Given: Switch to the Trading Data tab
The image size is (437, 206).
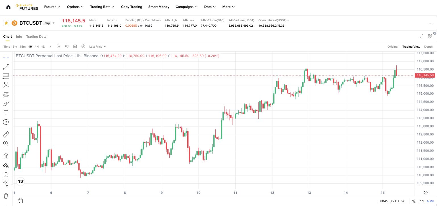Looking at the screenshot, I should 36,37.
